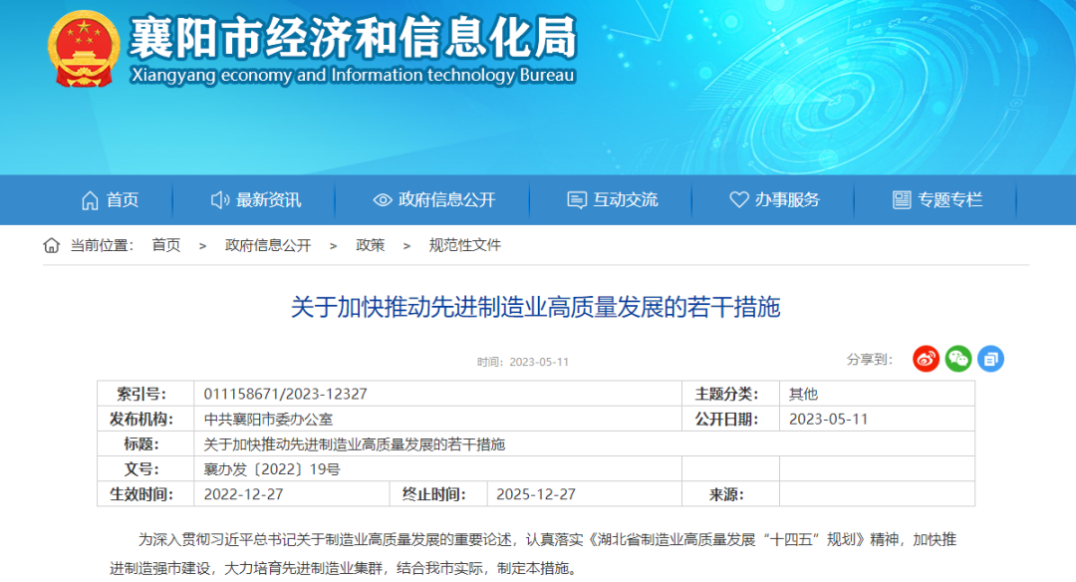Go to 政府信息公开 in breadcrumb
This screenshot has width=1076, height=582.
click(268, 246)
